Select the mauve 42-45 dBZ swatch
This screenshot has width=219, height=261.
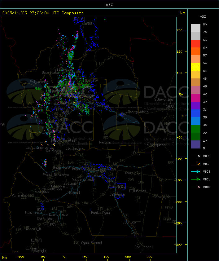pyautogui.click(x=195, y=90)
